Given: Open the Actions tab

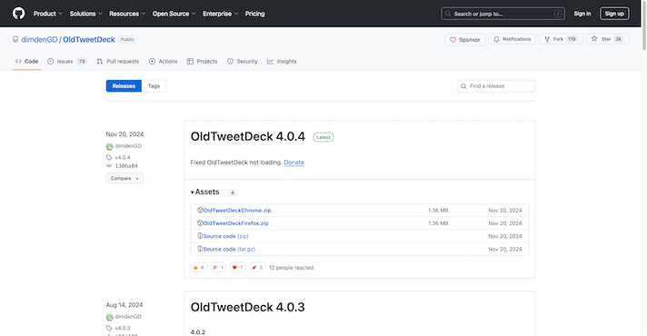Looking at the screenshot, I should [164, 62].
